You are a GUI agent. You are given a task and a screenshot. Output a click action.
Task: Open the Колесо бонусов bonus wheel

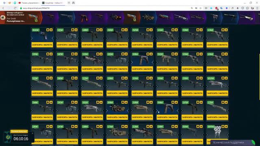(19, 131)
